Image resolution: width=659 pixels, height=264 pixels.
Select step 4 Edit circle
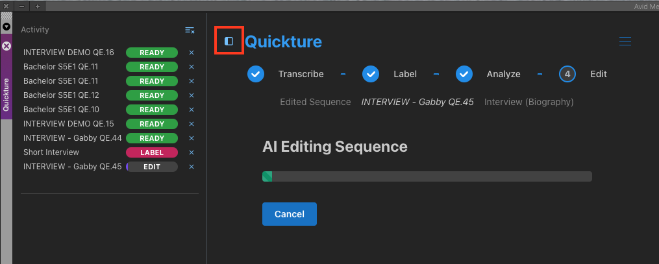[567, 75]
